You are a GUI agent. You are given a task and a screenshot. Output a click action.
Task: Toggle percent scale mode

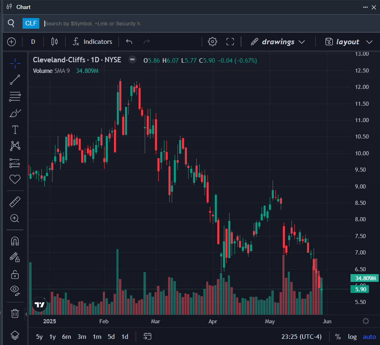(338, 337)
